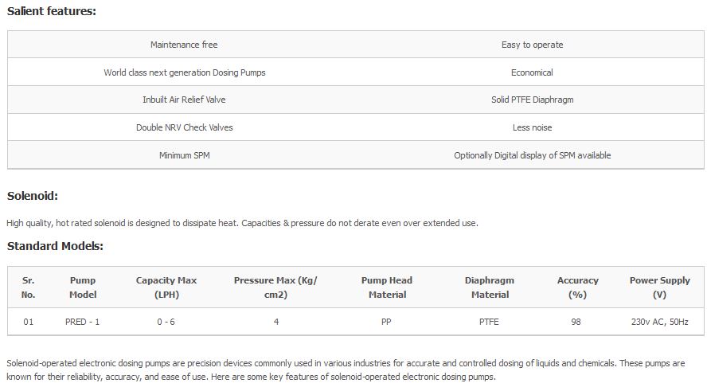Click Optionally Digital display of SPM text
This screenshot has width=707, height=391.
coord(532,155)
